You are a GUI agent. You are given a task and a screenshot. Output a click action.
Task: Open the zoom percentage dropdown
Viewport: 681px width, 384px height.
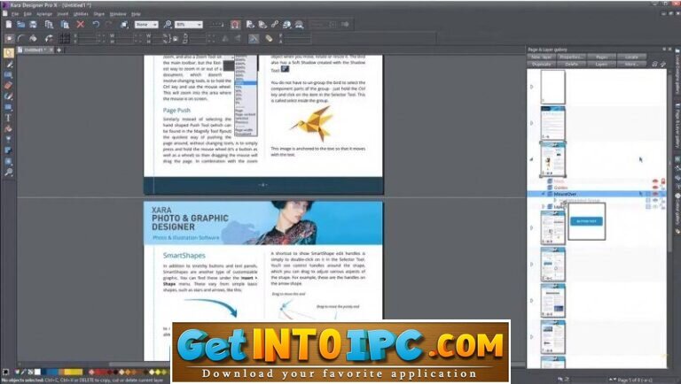point(189,25)
